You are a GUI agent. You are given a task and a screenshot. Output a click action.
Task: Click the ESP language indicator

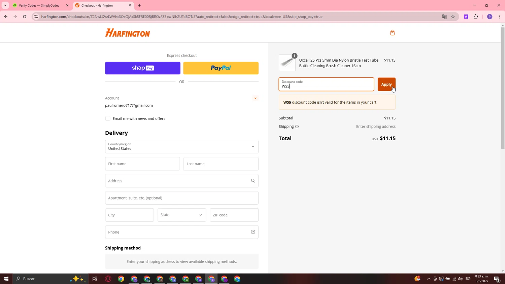(x=468, y=279)
